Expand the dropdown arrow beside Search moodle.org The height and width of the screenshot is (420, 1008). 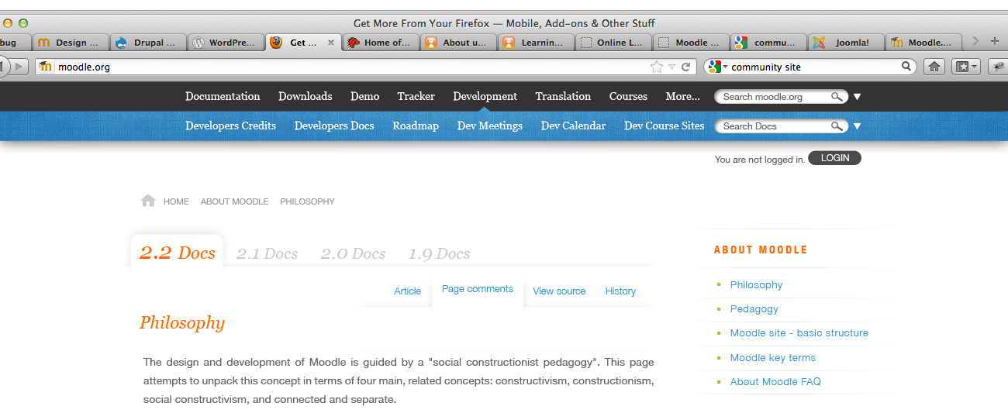click(x=857, y=97)
